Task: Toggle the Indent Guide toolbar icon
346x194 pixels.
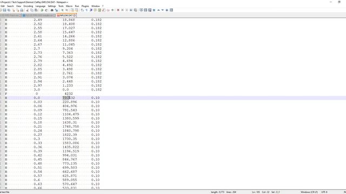Action: [91, 10]
